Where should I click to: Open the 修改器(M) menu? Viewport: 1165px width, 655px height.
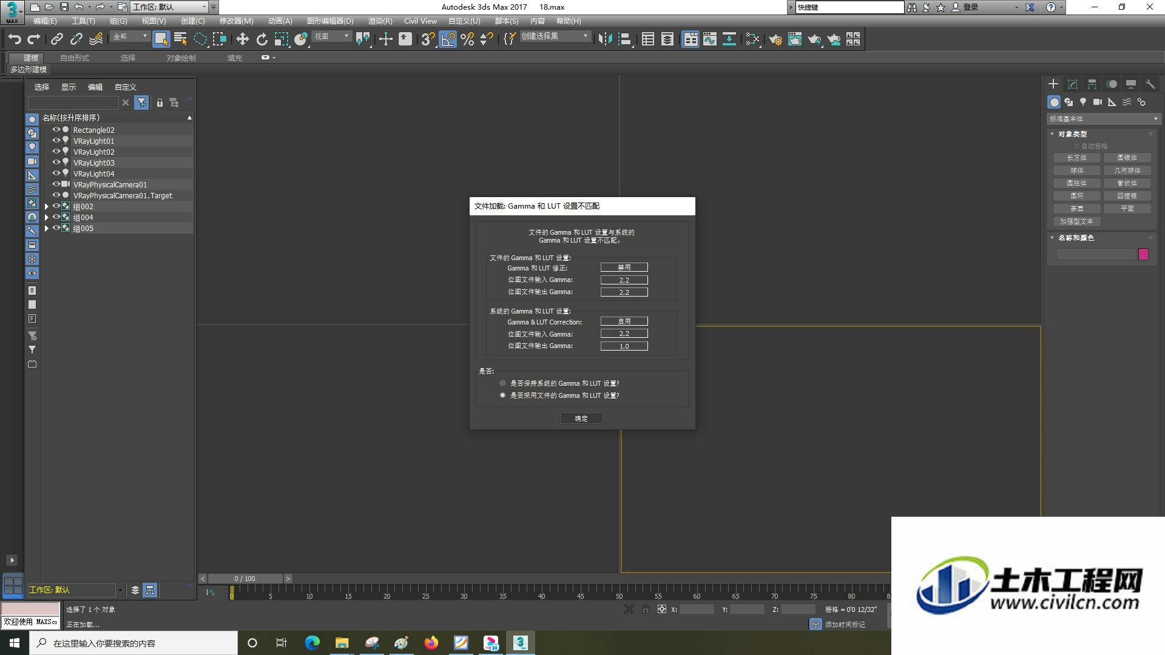pyautogui.click(x=236, y=21)
